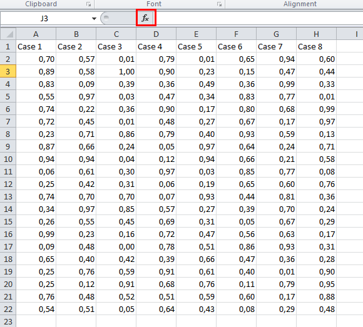
Task: Select cell C3 containing 1,00
Action: [116, 71]
